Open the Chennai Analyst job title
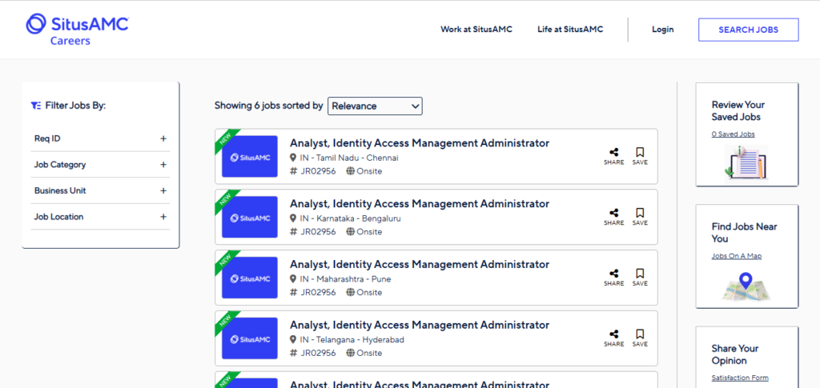This screenshot has height=388, width=820. (x=420, y=143)
